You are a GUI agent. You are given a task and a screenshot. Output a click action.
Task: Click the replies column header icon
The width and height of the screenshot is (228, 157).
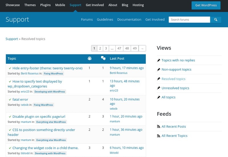tap(103, 58)
